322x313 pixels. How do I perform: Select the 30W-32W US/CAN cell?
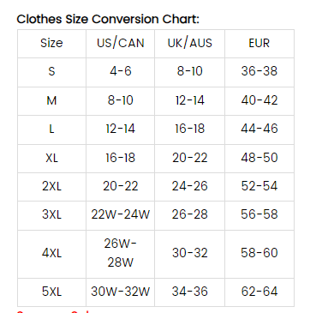121,292
